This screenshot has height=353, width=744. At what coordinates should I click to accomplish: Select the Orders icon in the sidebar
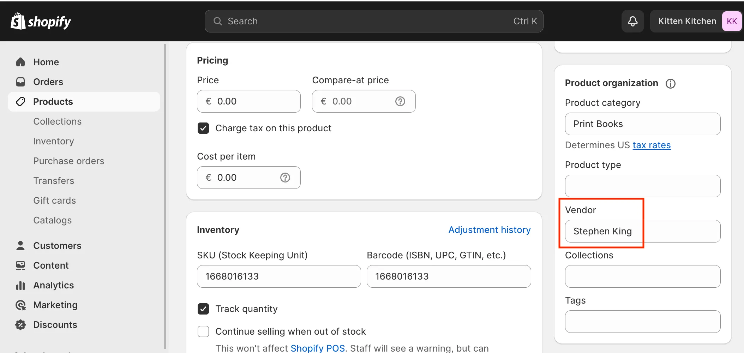tap(20, 82)
